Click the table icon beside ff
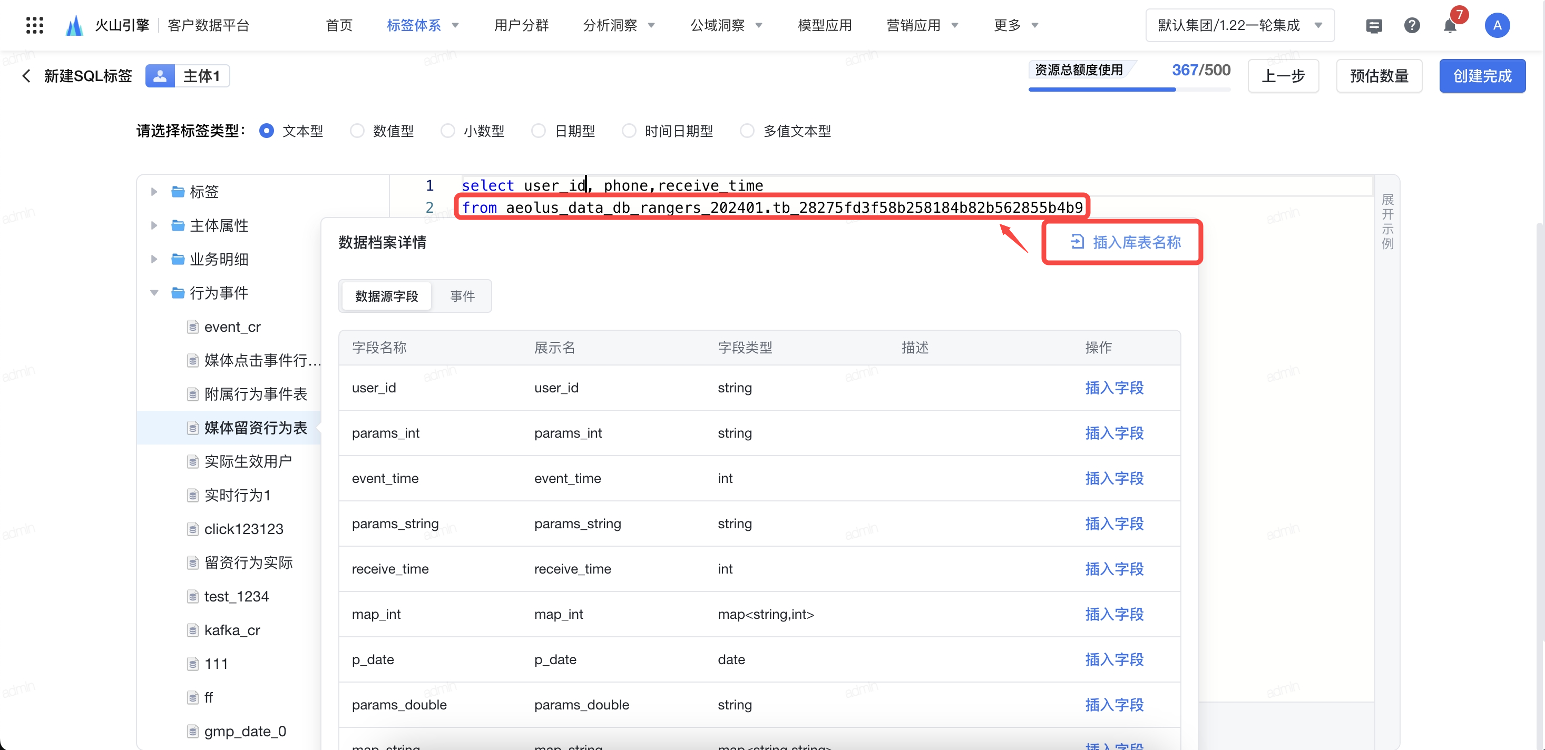Screen dimensions: 1545x750 [x=192, y=697]
